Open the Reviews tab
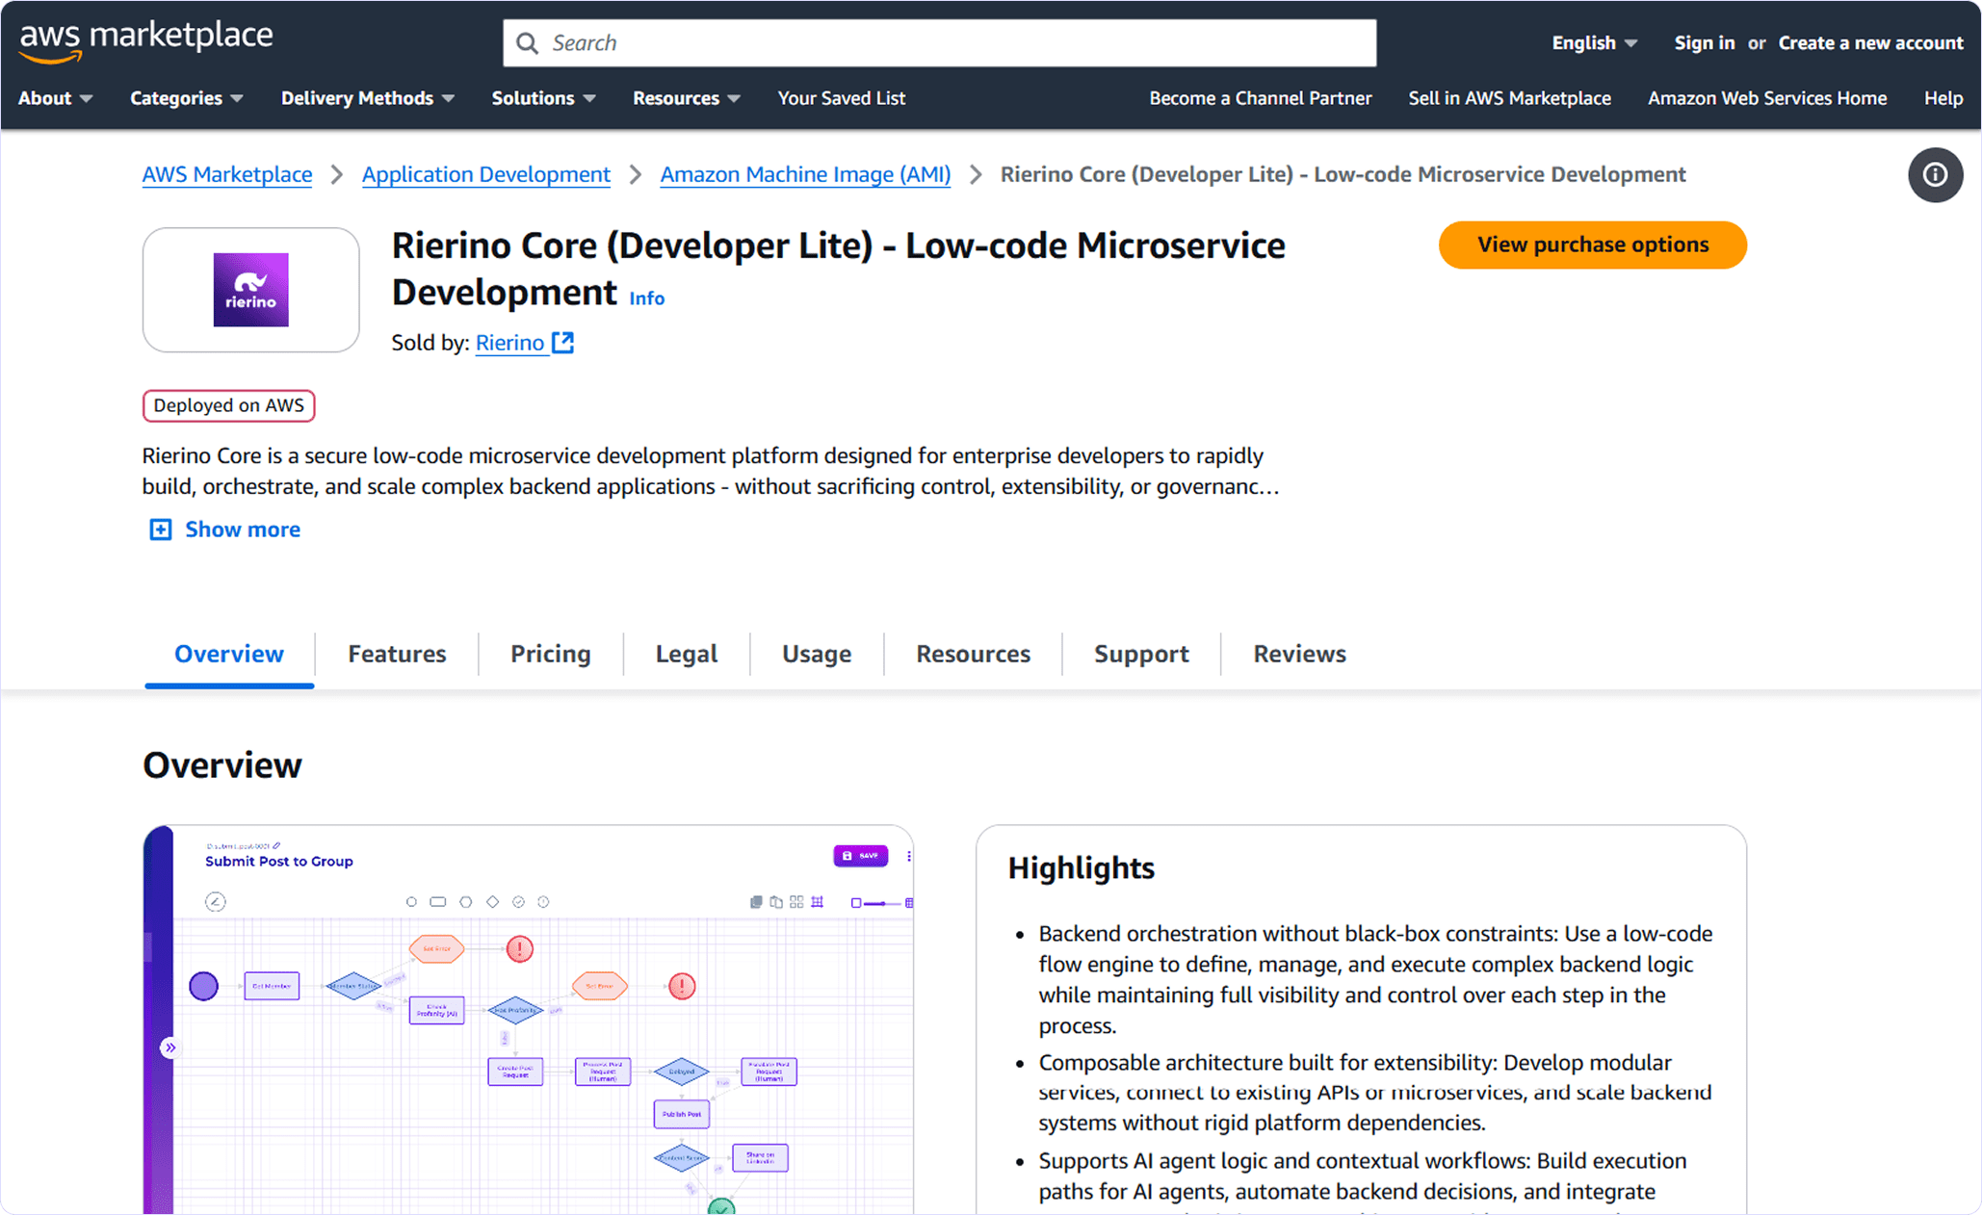1982x1215 pixels. tap(1299, 654)
